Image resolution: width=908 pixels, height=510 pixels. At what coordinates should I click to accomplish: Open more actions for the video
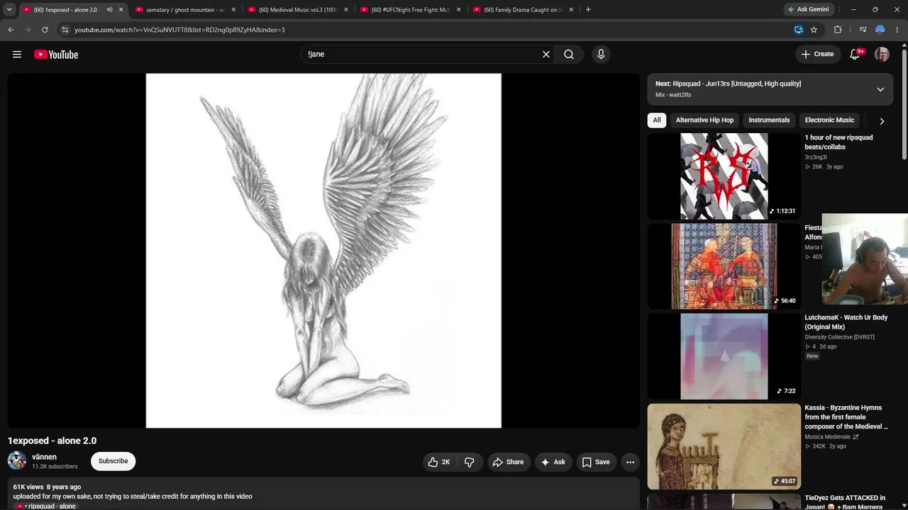tap(630, 462)
